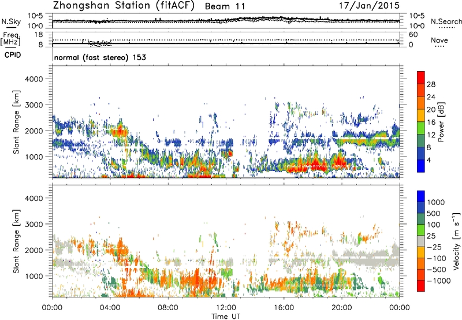
Task: Select the '18' frequency tick label
Action: point(39,35)
